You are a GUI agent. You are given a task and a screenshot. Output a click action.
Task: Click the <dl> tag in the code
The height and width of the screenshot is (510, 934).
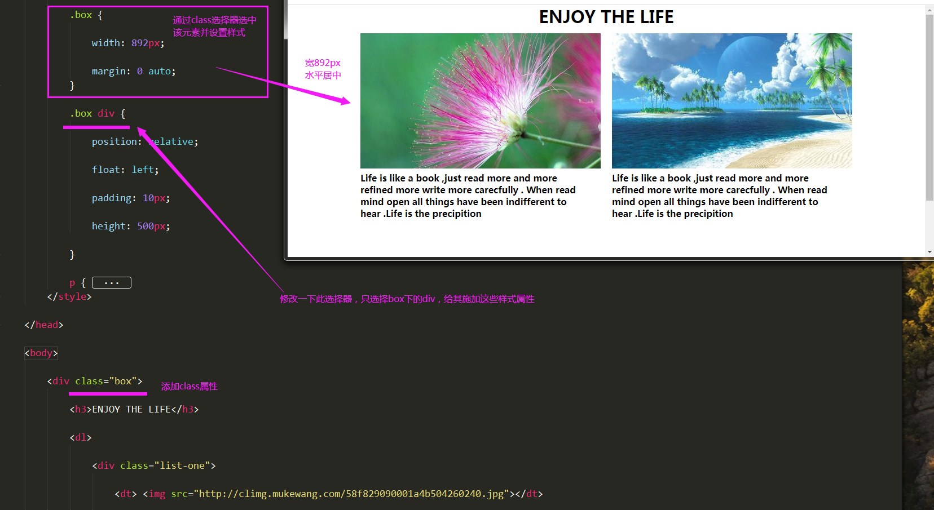(81, 437)
